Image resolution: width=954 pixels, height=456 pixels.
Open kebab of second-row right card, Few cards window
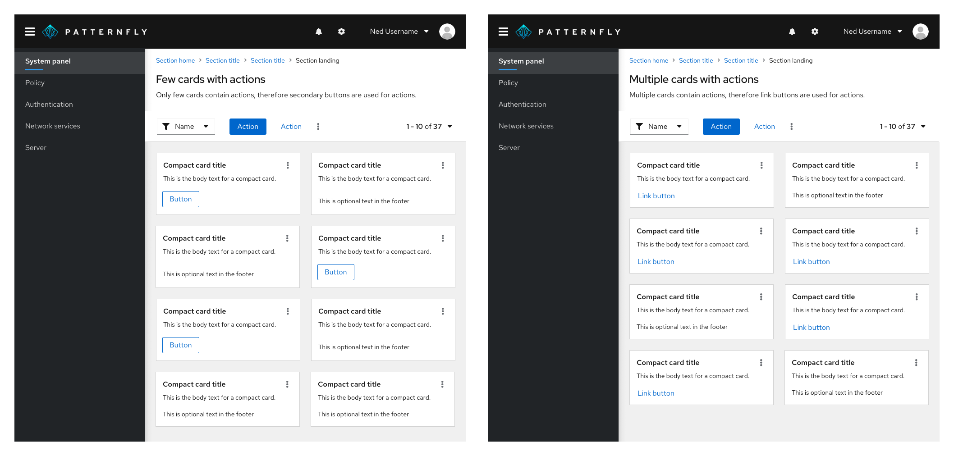pyautogui.click(x=443, y=238)
